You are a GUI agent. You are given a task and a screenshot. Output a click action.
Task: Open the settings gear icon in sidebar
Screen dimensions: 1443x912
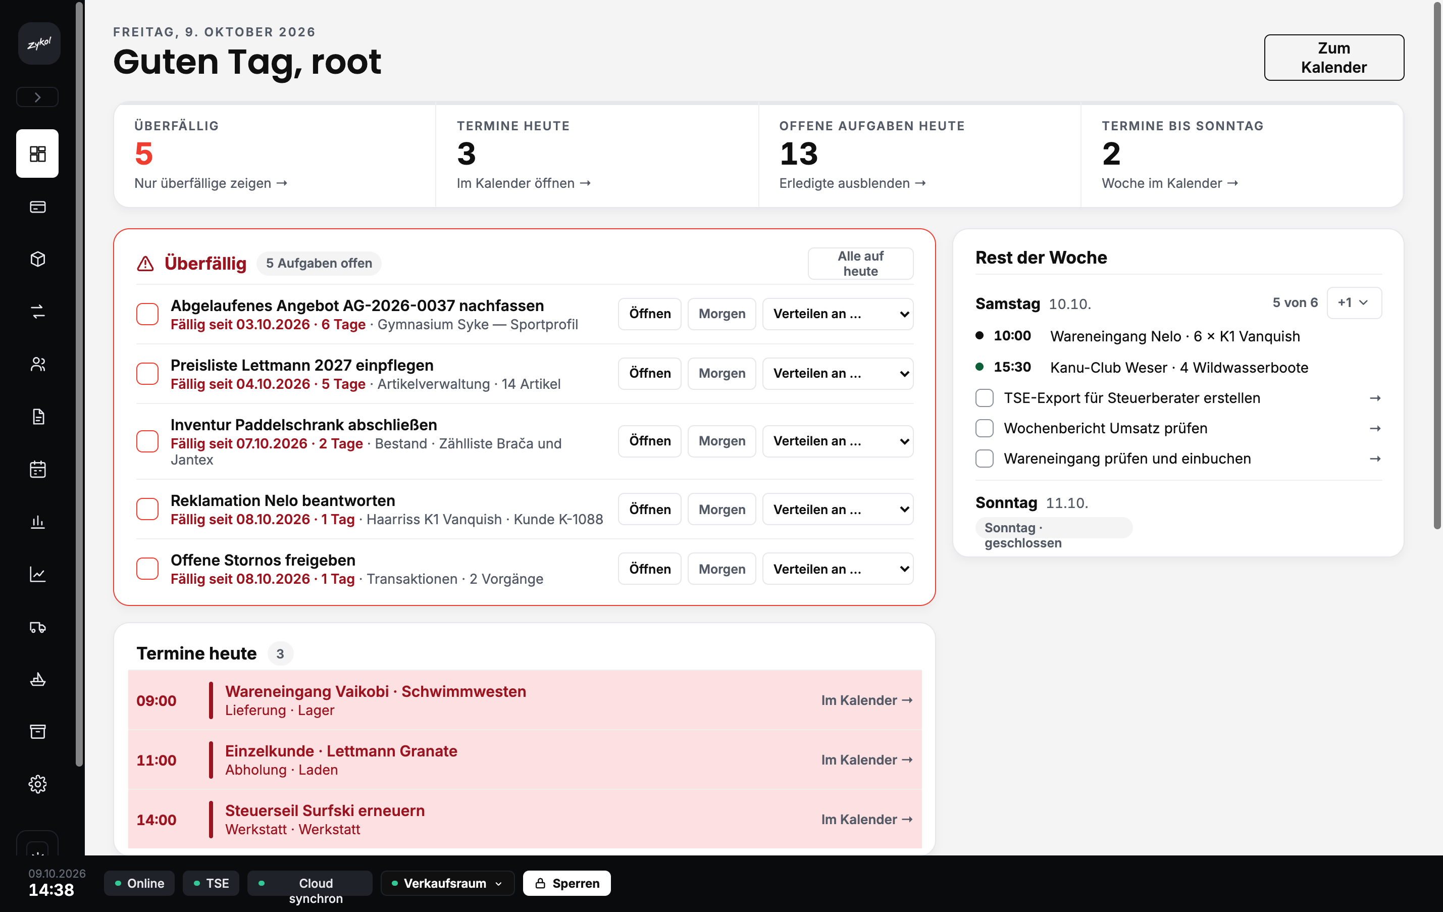[37, 784]
